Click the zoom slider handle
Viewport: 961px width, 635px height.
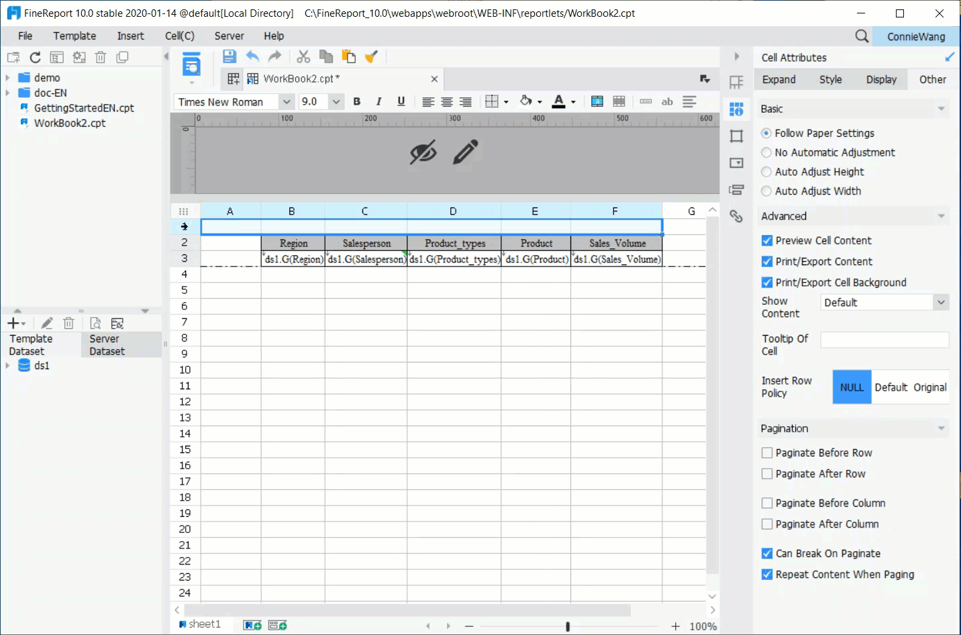click(568, 626)
